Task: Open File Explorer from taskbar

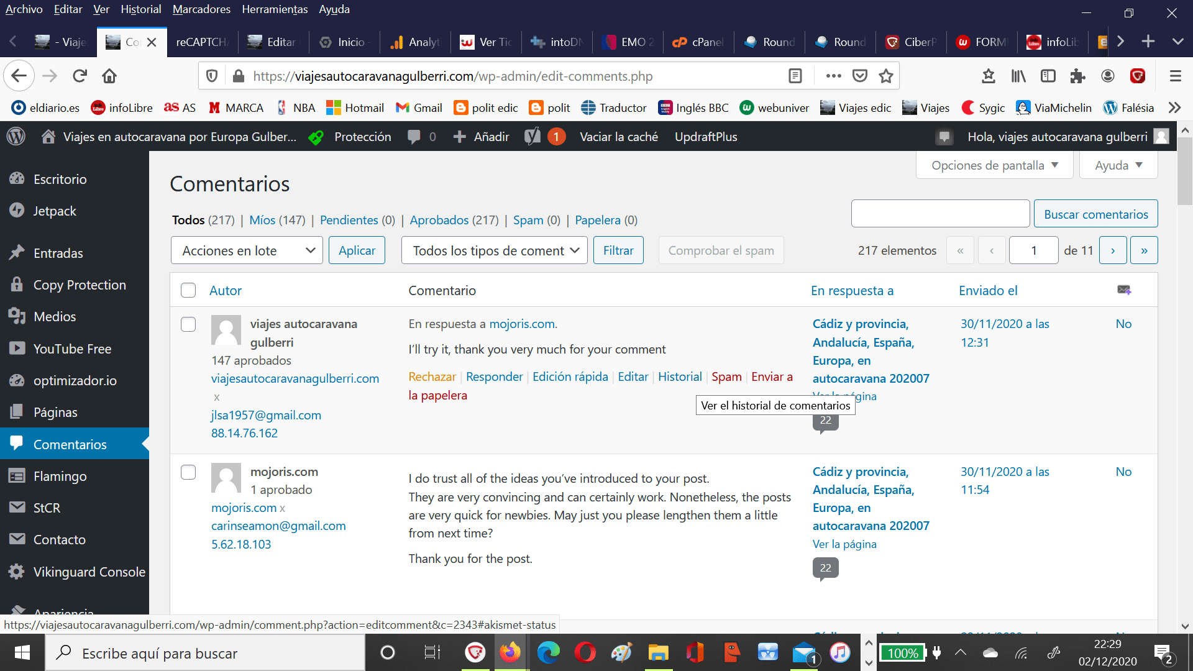Action: [658, 652]
